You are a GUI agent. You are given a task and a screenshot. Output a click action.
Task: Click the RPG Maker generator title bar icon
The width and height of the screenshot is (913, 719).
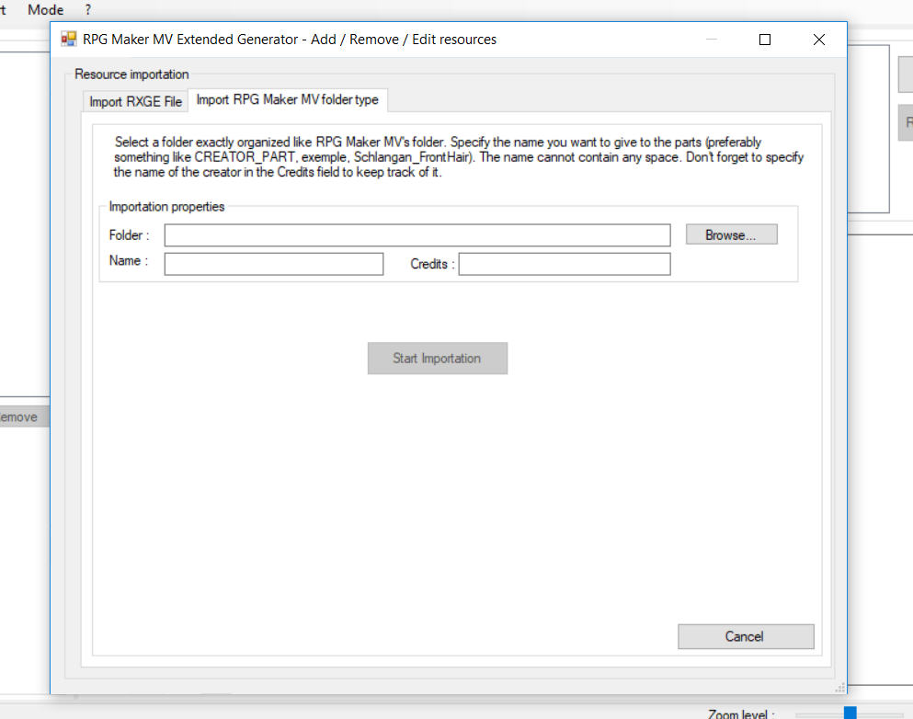click(x=69, y=39)
